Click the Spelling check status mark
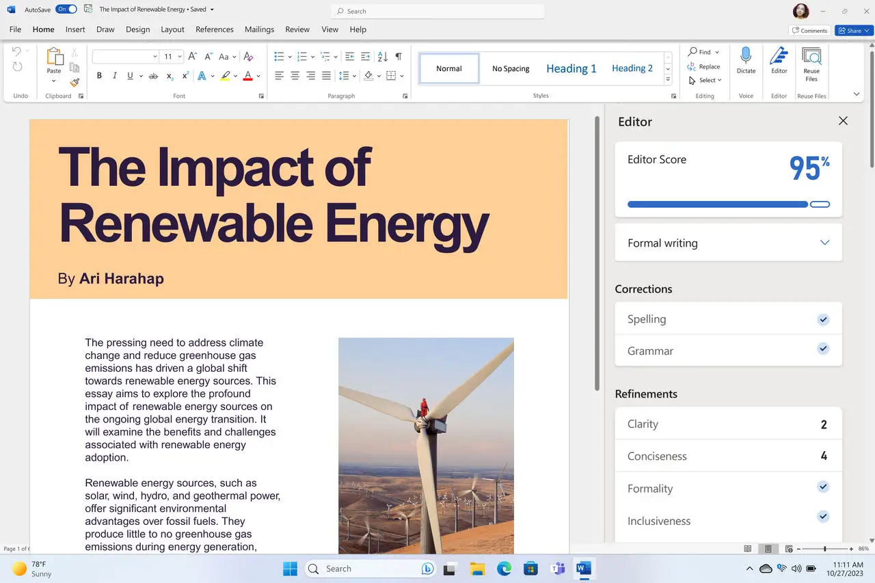The width and height of the screenshot is (875, 583). 823,319
